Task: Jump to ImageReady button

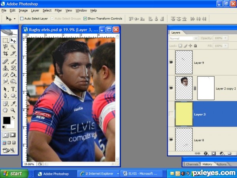Action: pyautogui.click(x=9, y=150)
